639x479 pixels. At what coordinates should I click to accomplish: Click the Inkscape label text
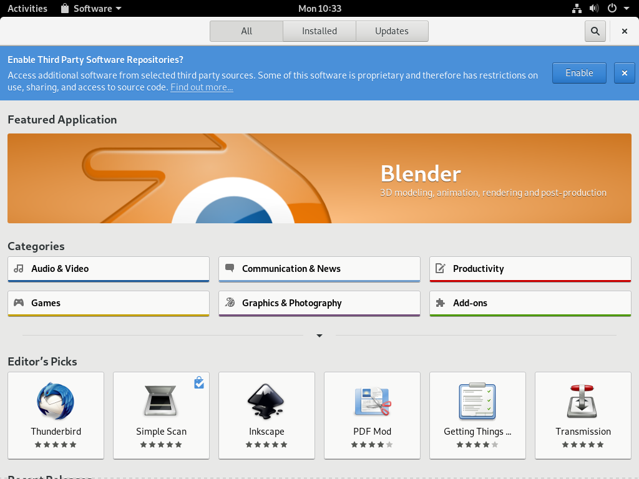click(266, 432)
